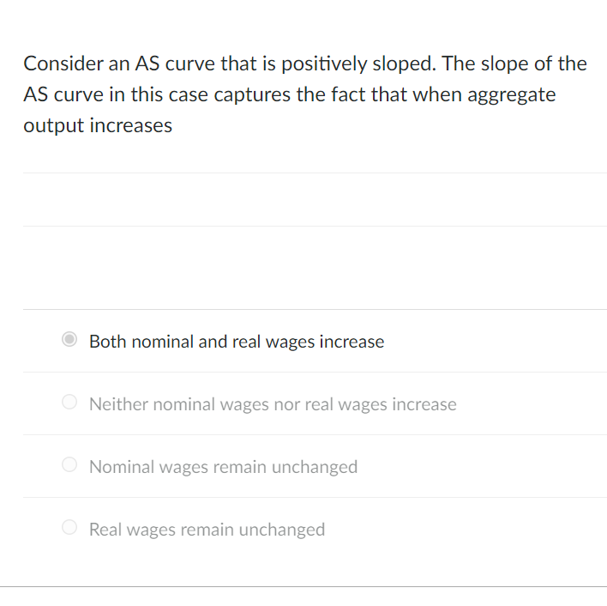Click the words 'positively sloped' in the question

click(358, 64)
